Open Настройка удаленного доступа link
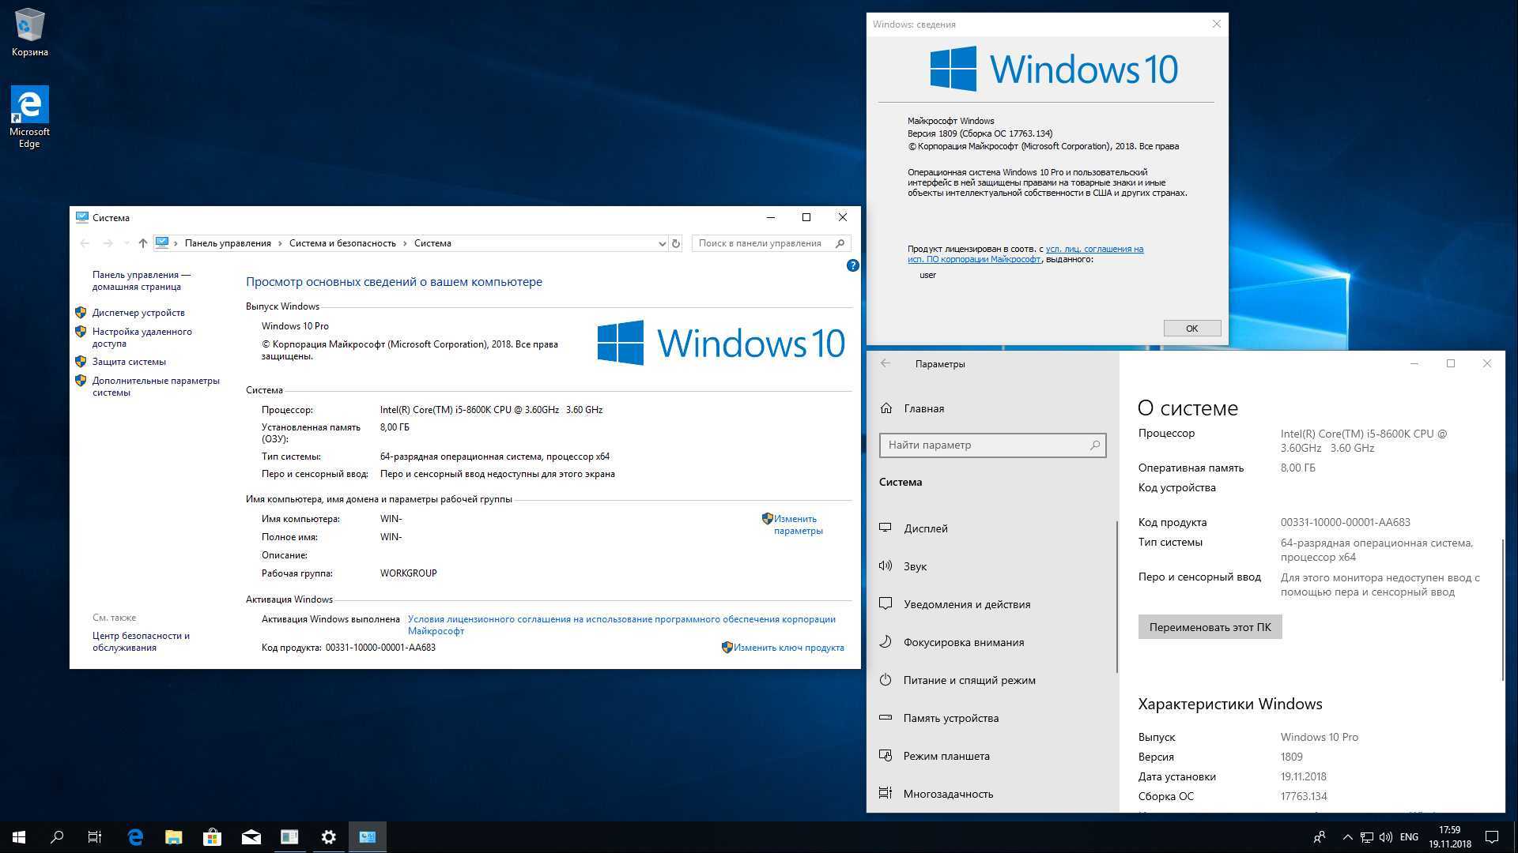The height and width of the screenshot is (853, 1518). click(142, 337)
